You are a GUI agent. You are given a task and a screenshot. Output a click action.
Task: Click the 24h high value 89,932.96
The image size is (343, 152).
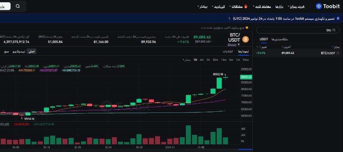coord(148,42)
